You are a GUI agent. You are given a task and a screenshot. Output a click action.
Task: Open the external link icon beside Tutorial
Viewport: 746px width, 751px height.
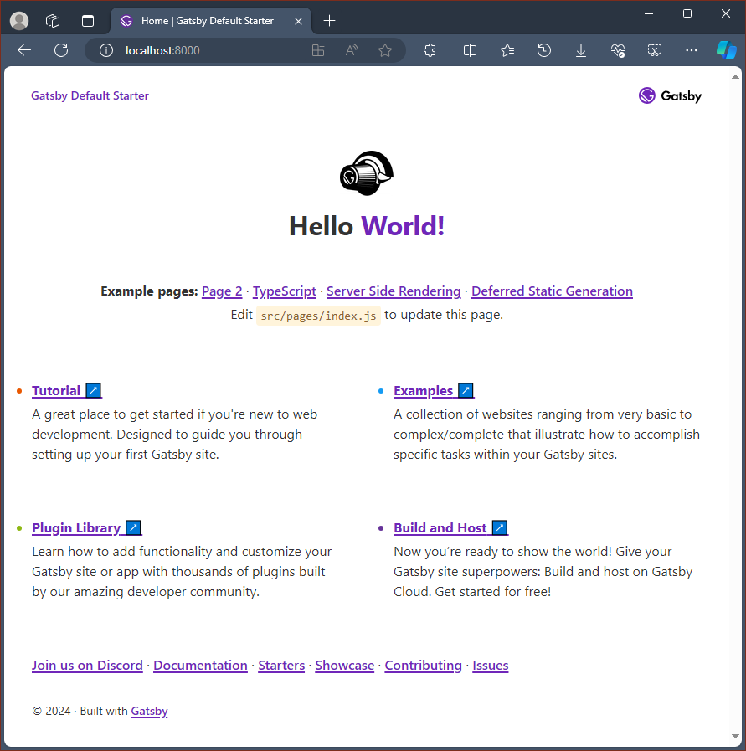[93, 390]
